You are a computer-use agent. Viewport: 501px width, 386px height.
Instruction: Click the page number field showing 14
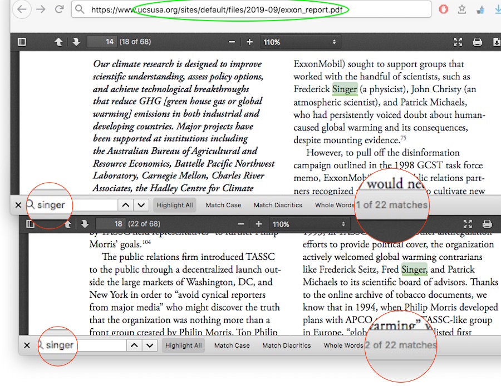click(x=102, y=42)
